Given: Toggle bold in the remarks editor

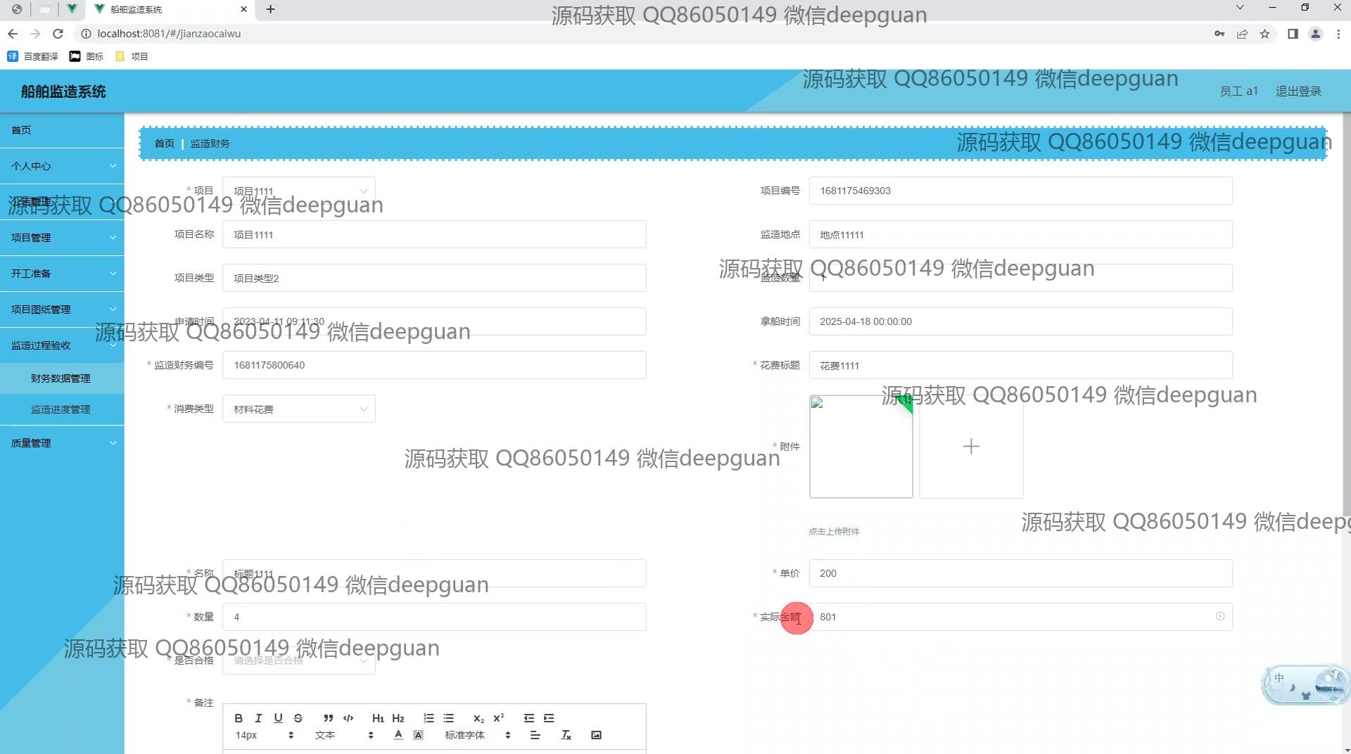Looking at the screenshot, I should (239, 718).
